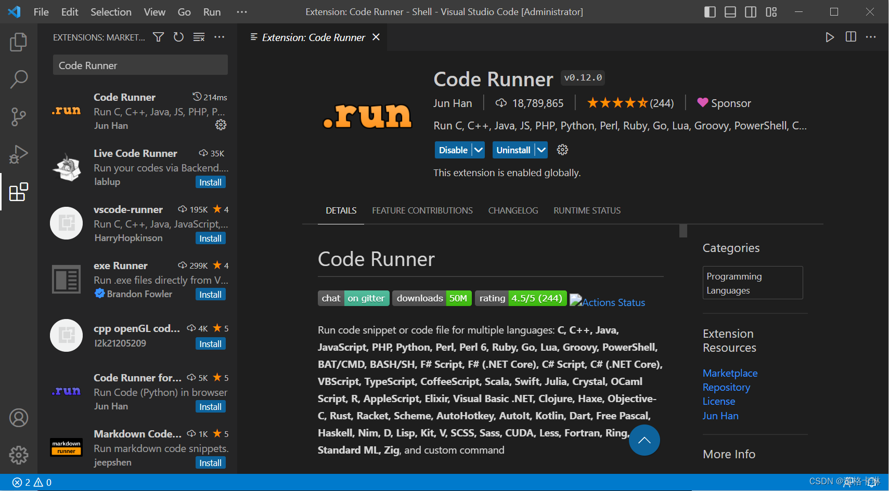This screenshot has height=491, width=889.
Task: Click the Actions Status badge link
Action: pyautogui.click(x=607, y=302)
